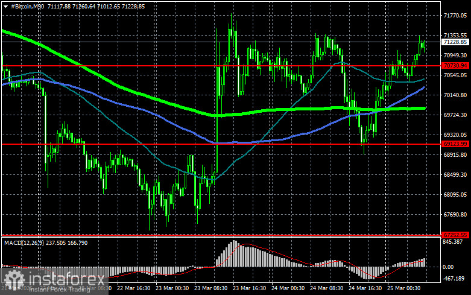Click price scale value 70949.30

[455, 56]
